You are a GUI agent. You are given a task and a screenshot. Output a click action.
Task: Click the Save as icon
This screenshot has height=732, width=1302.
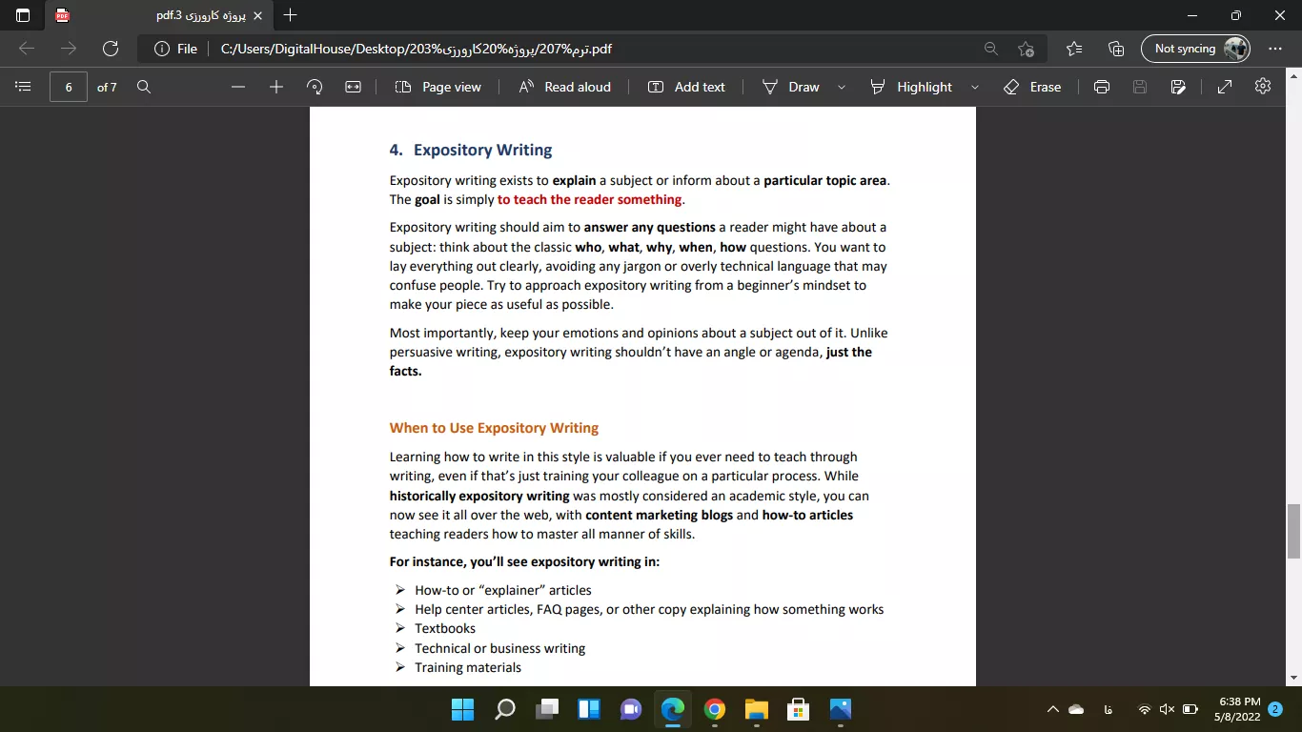click(1179, 87)
